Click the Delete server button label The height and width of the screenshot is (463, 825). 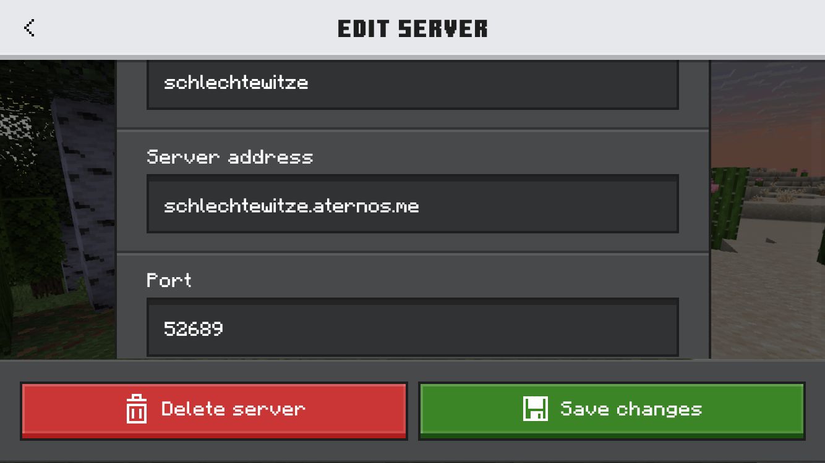(x=233, y=409)
